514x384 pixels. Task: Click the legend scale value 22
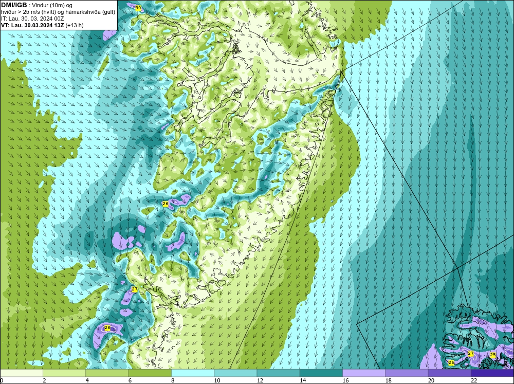coord(474,380)
